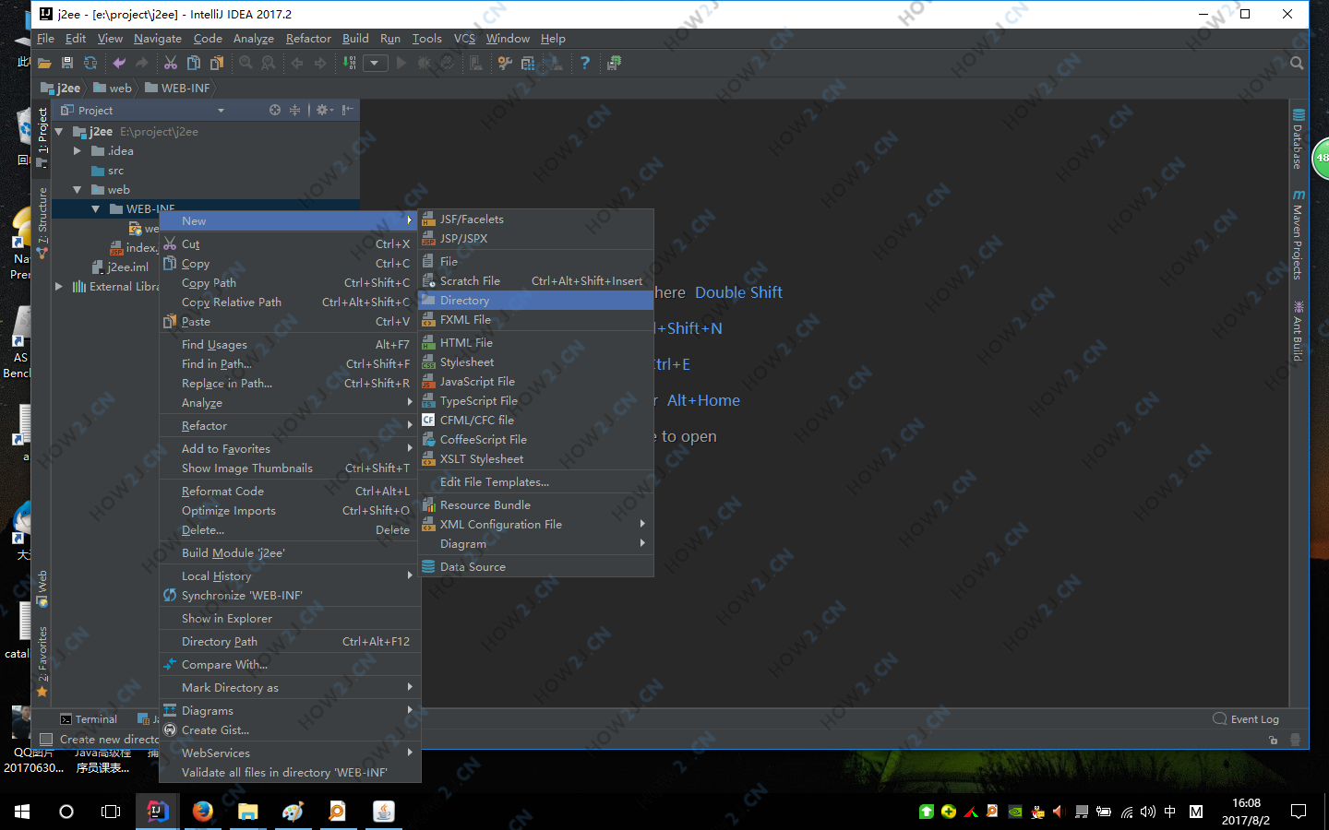
Task: Click the Replace toolbar icon
Action: 269,64
